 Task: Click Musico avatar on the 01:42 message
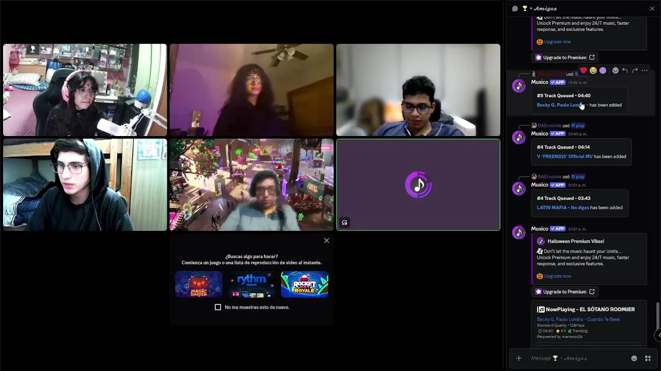coord(519,86)
